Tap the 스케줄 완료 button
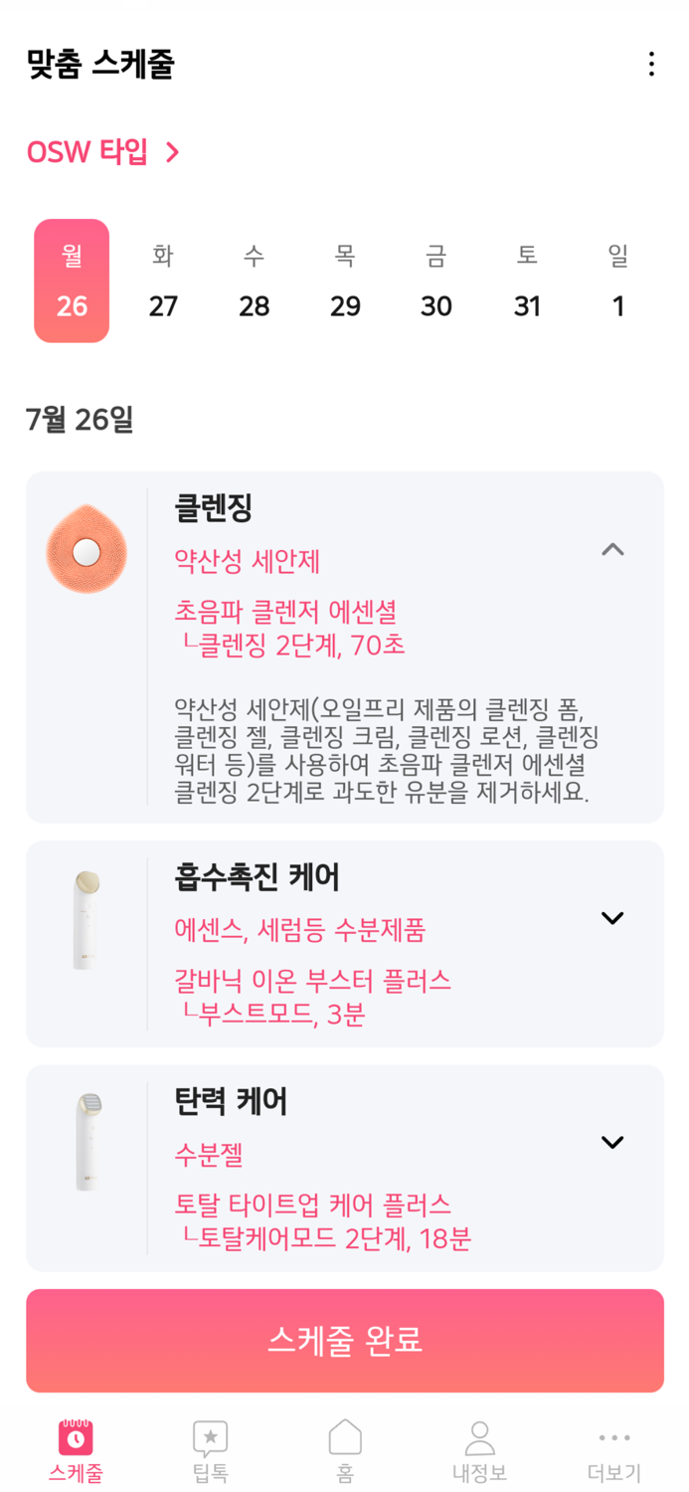Screen dimensions: 689x1492 pos(344,1340)
